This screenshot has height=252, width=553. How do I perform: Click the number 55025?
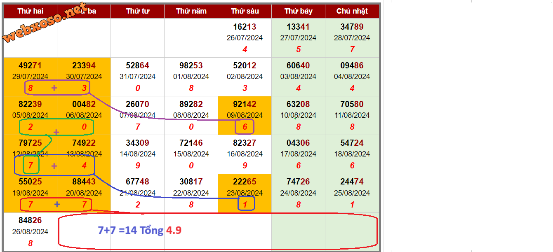30,182
